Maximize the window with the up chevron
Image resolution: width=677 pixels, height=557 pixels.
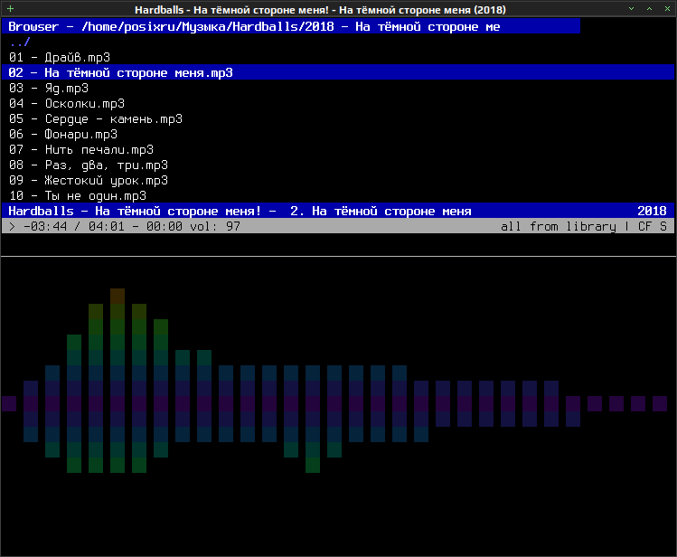649,9
